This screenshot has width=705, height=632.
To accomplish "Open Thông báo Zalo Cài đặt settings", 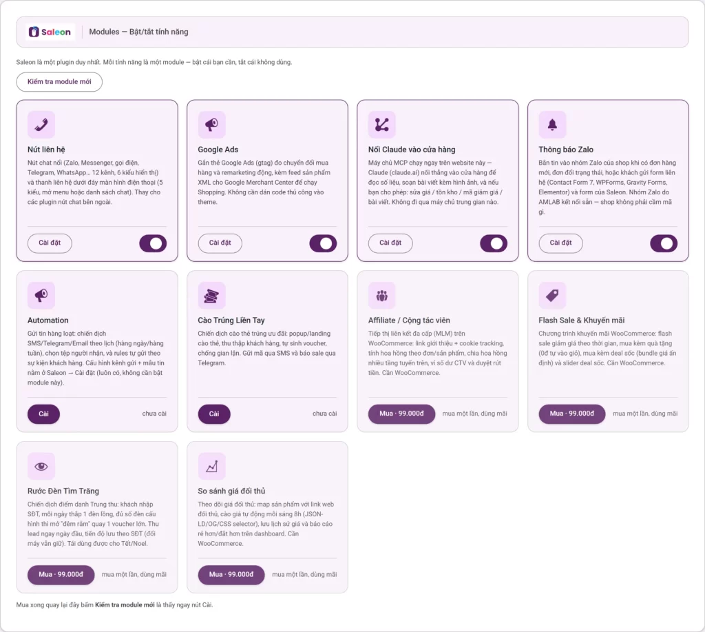I will 560,243.
